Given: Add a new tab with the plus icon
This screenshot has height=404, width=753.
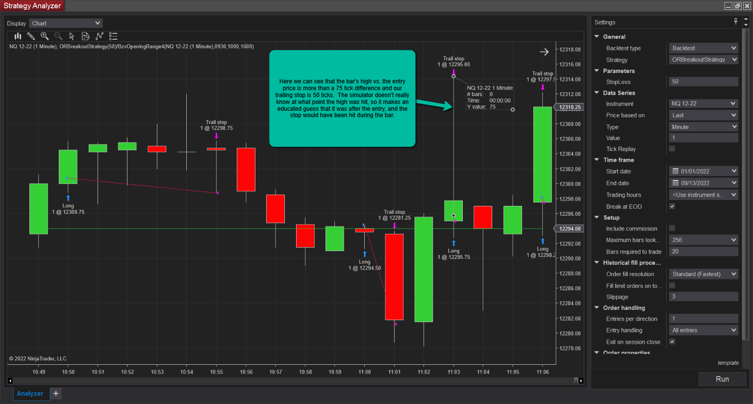Looking at the screenshot, I should 56,393.
